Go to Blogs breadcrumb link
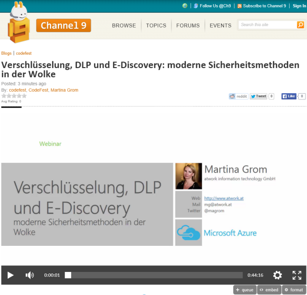 point(6,53)
